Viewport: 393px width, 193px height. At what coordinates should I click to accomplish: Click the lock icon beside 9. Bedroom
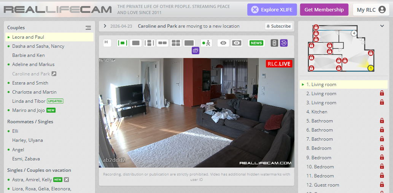tap(382, 157)
